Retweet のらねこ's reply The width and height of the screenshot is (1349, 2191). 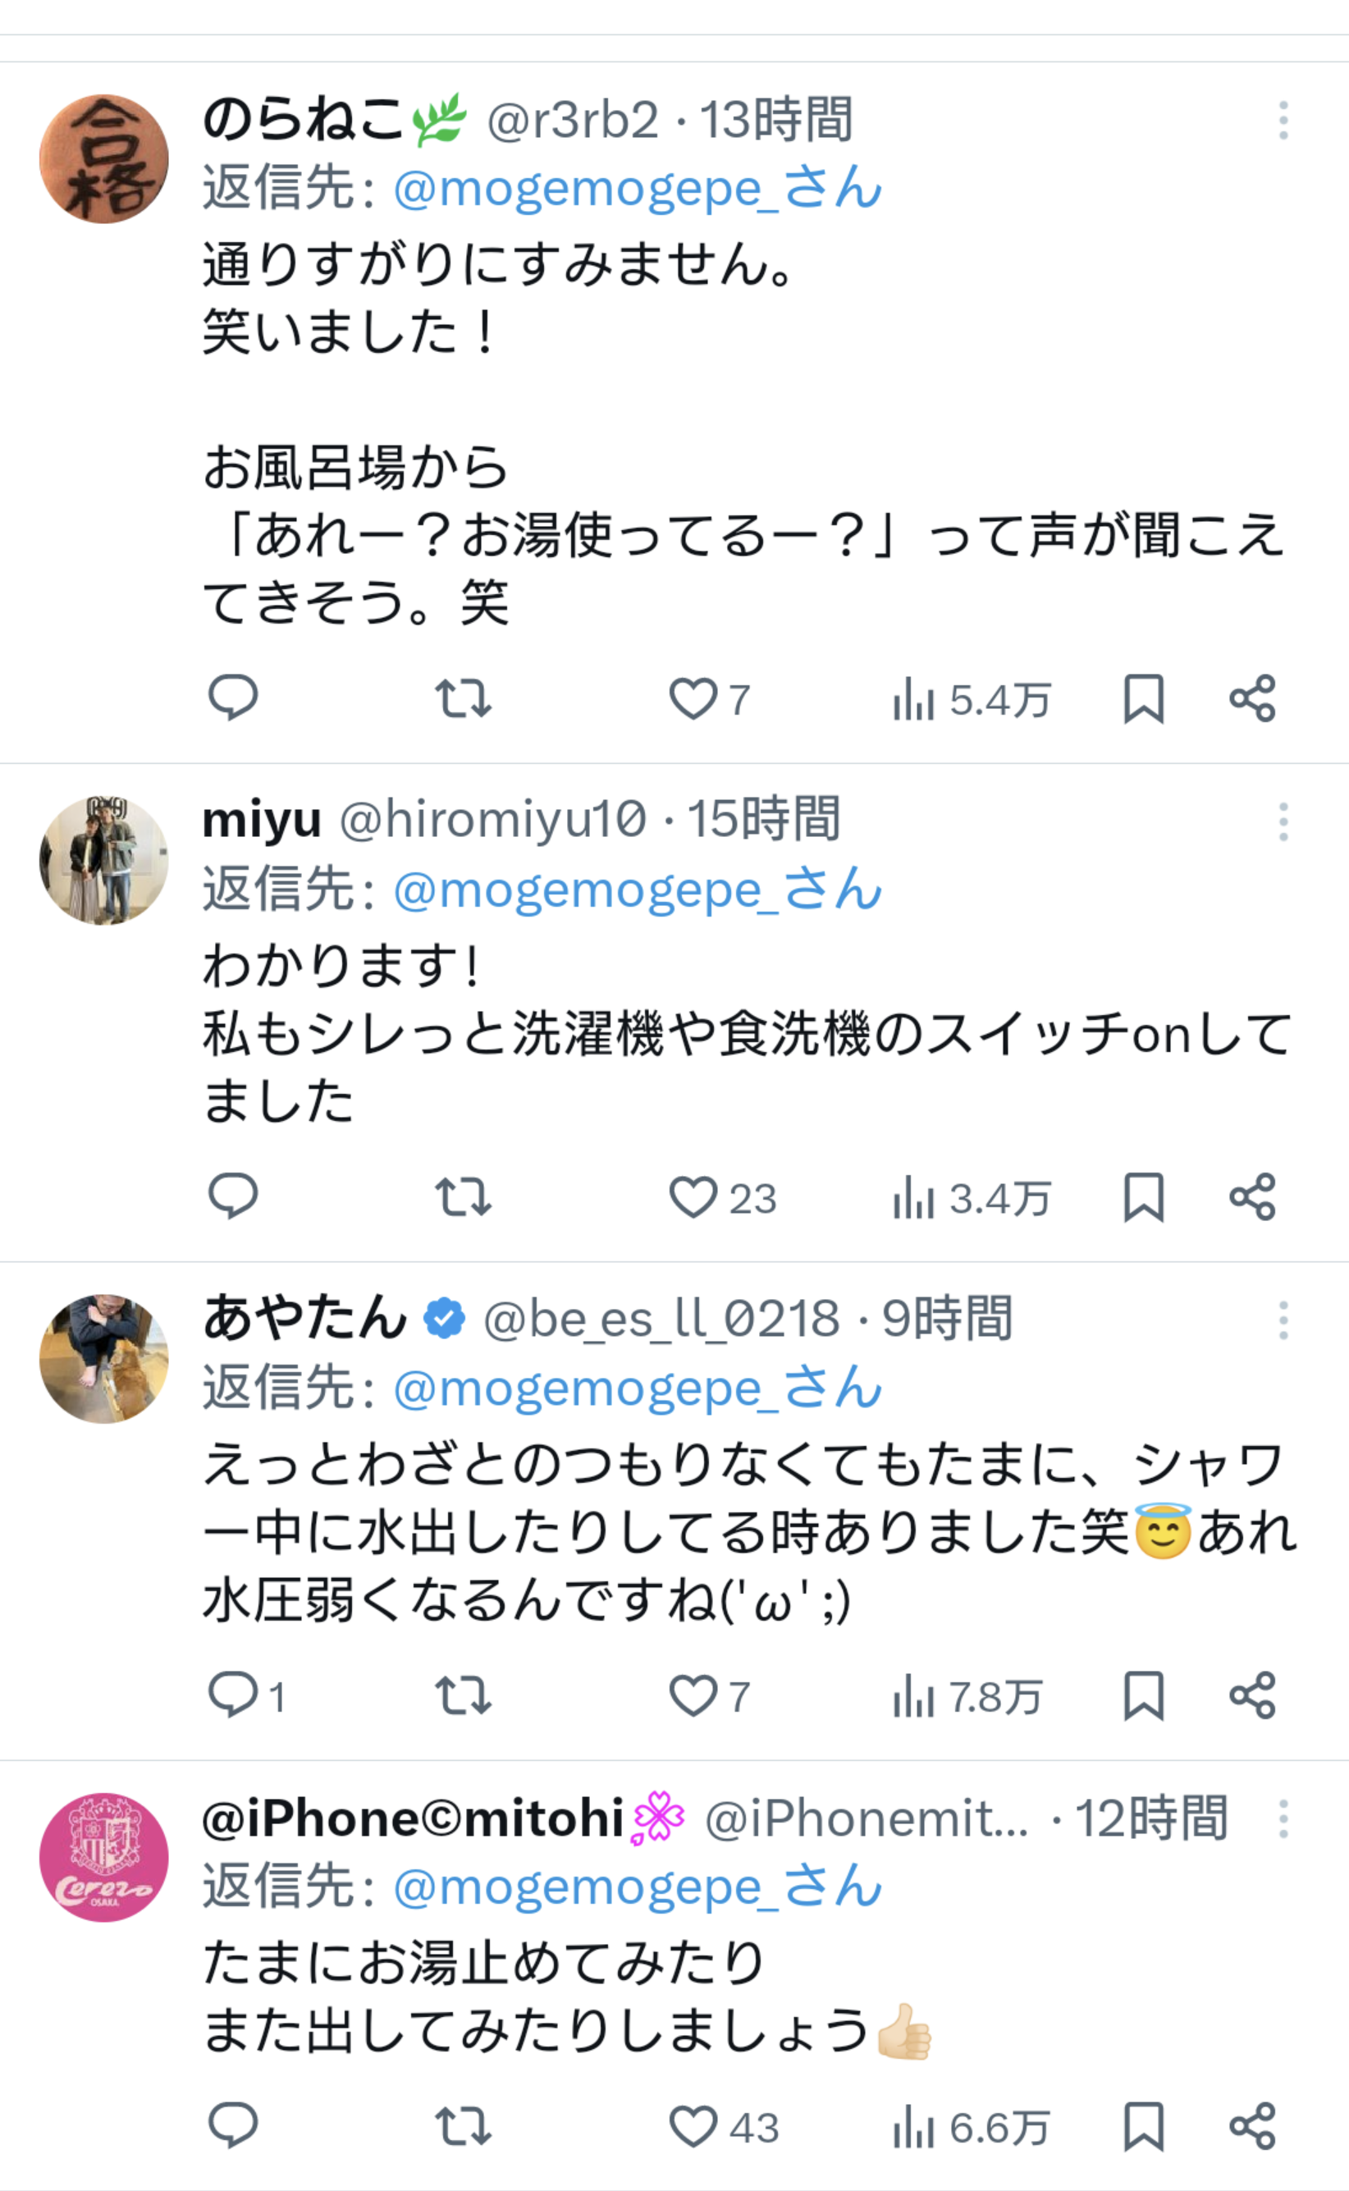(463, 698)
